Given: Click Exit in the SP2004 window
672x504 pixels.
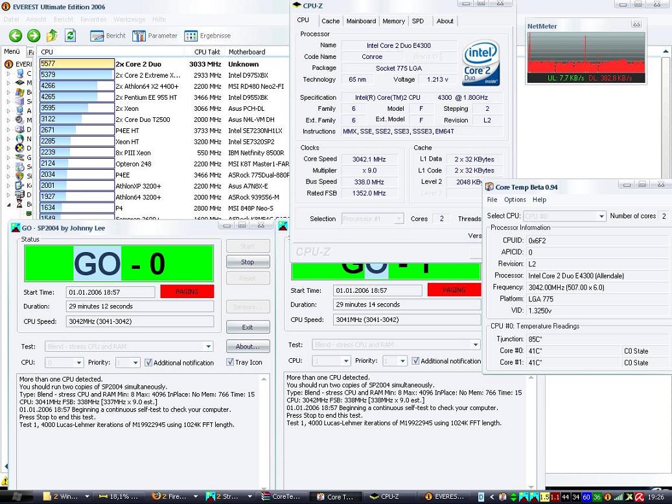Looking at the screenshot, I should [x=248, y=327].
